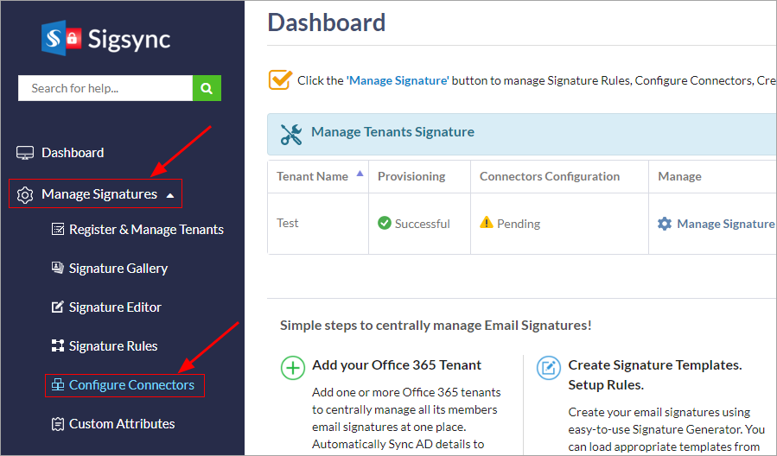Click the Dashboard monitor icon
This screenshot has height=456, width=777.
tap(25, 153)
